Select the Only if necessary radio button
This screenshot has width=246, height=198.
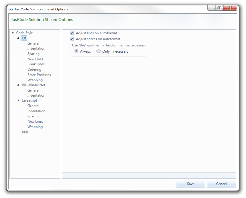tap(98, 51)
